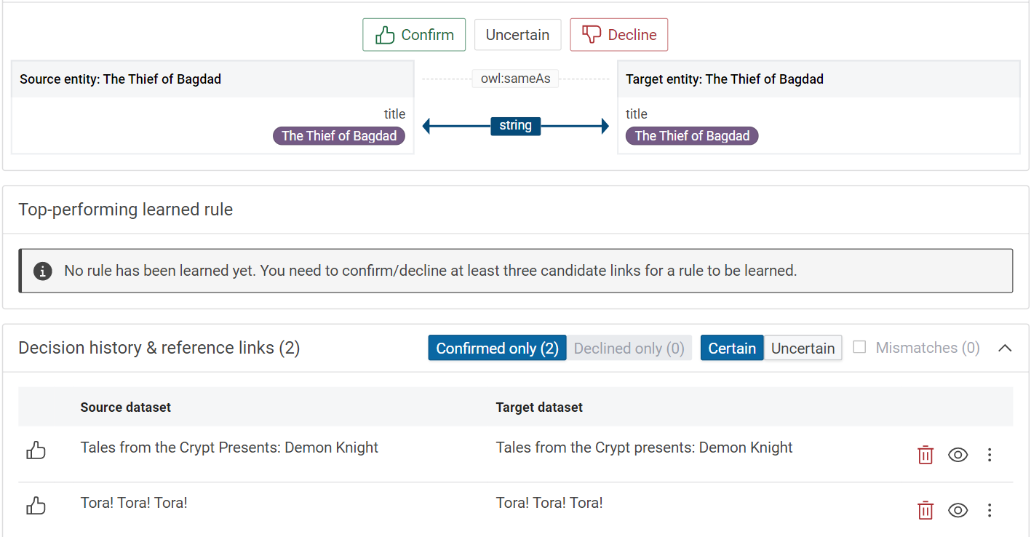
Task: Click thumbs-up icon of Tales from the Crypt row
Action: coord(36,451)
